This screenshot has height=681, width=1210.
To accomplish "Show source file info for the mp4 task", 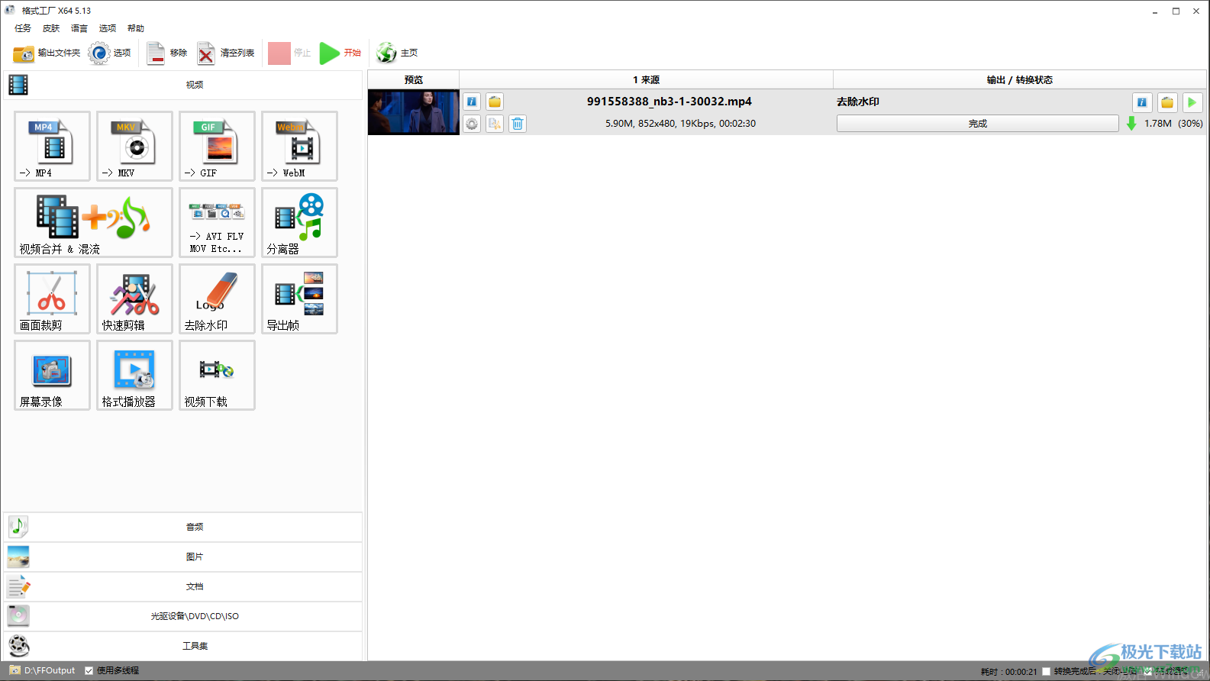I will [472, 102].
